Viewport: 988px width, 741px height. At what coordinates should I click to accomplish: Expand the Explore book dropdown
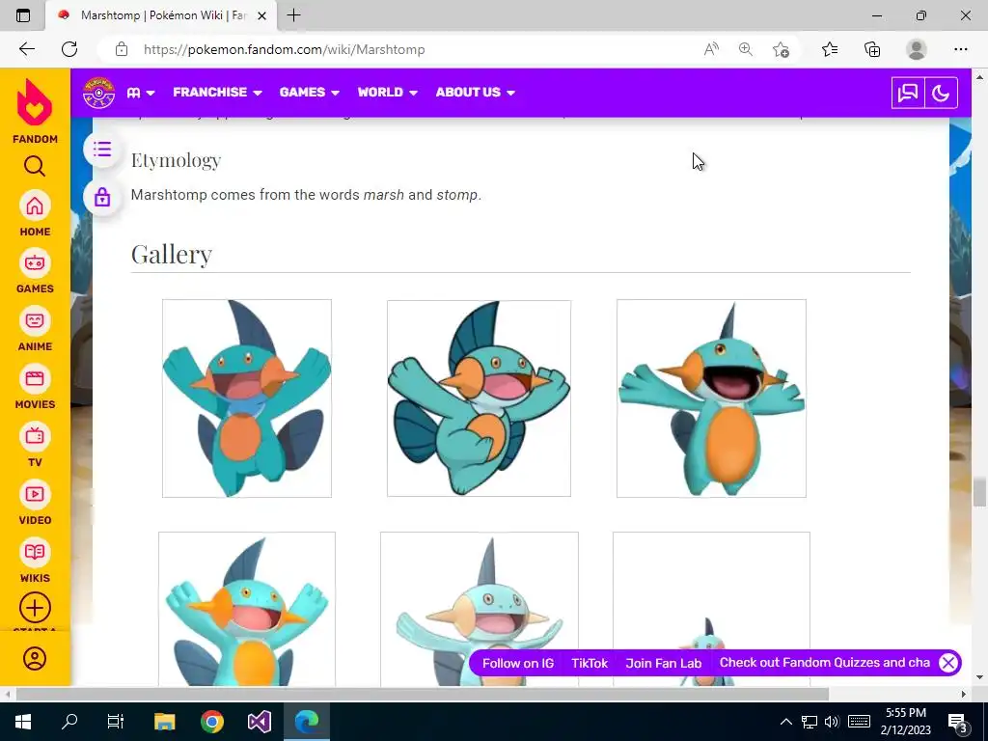click(141, 93)
